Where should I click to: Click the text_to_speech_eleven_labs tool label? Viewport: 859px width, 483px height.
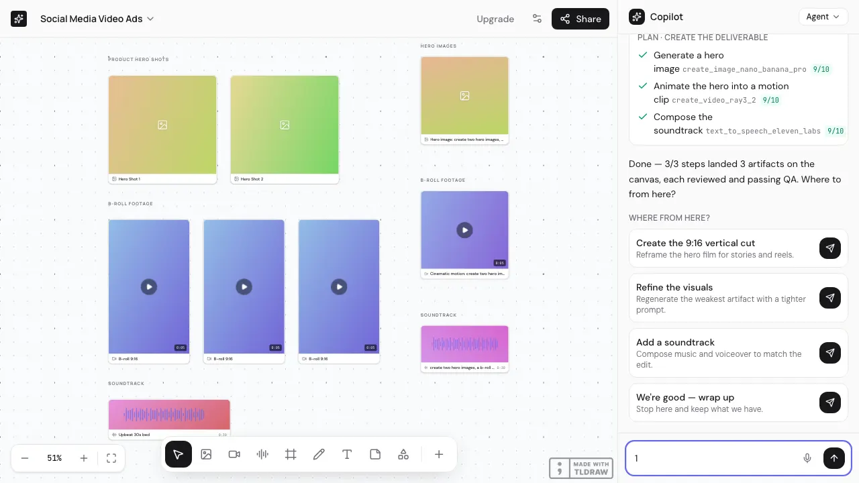coord(763,131)
